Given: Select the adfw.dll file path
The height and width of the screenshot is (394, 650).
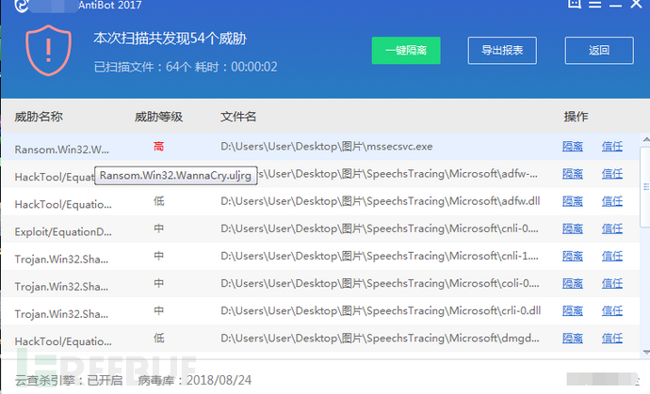Looking at the screenshot, I should pyautogui.click(x=381, y=201).
